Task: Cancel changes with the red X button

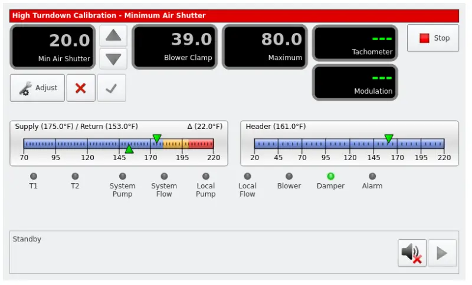Action: [81, 88]
